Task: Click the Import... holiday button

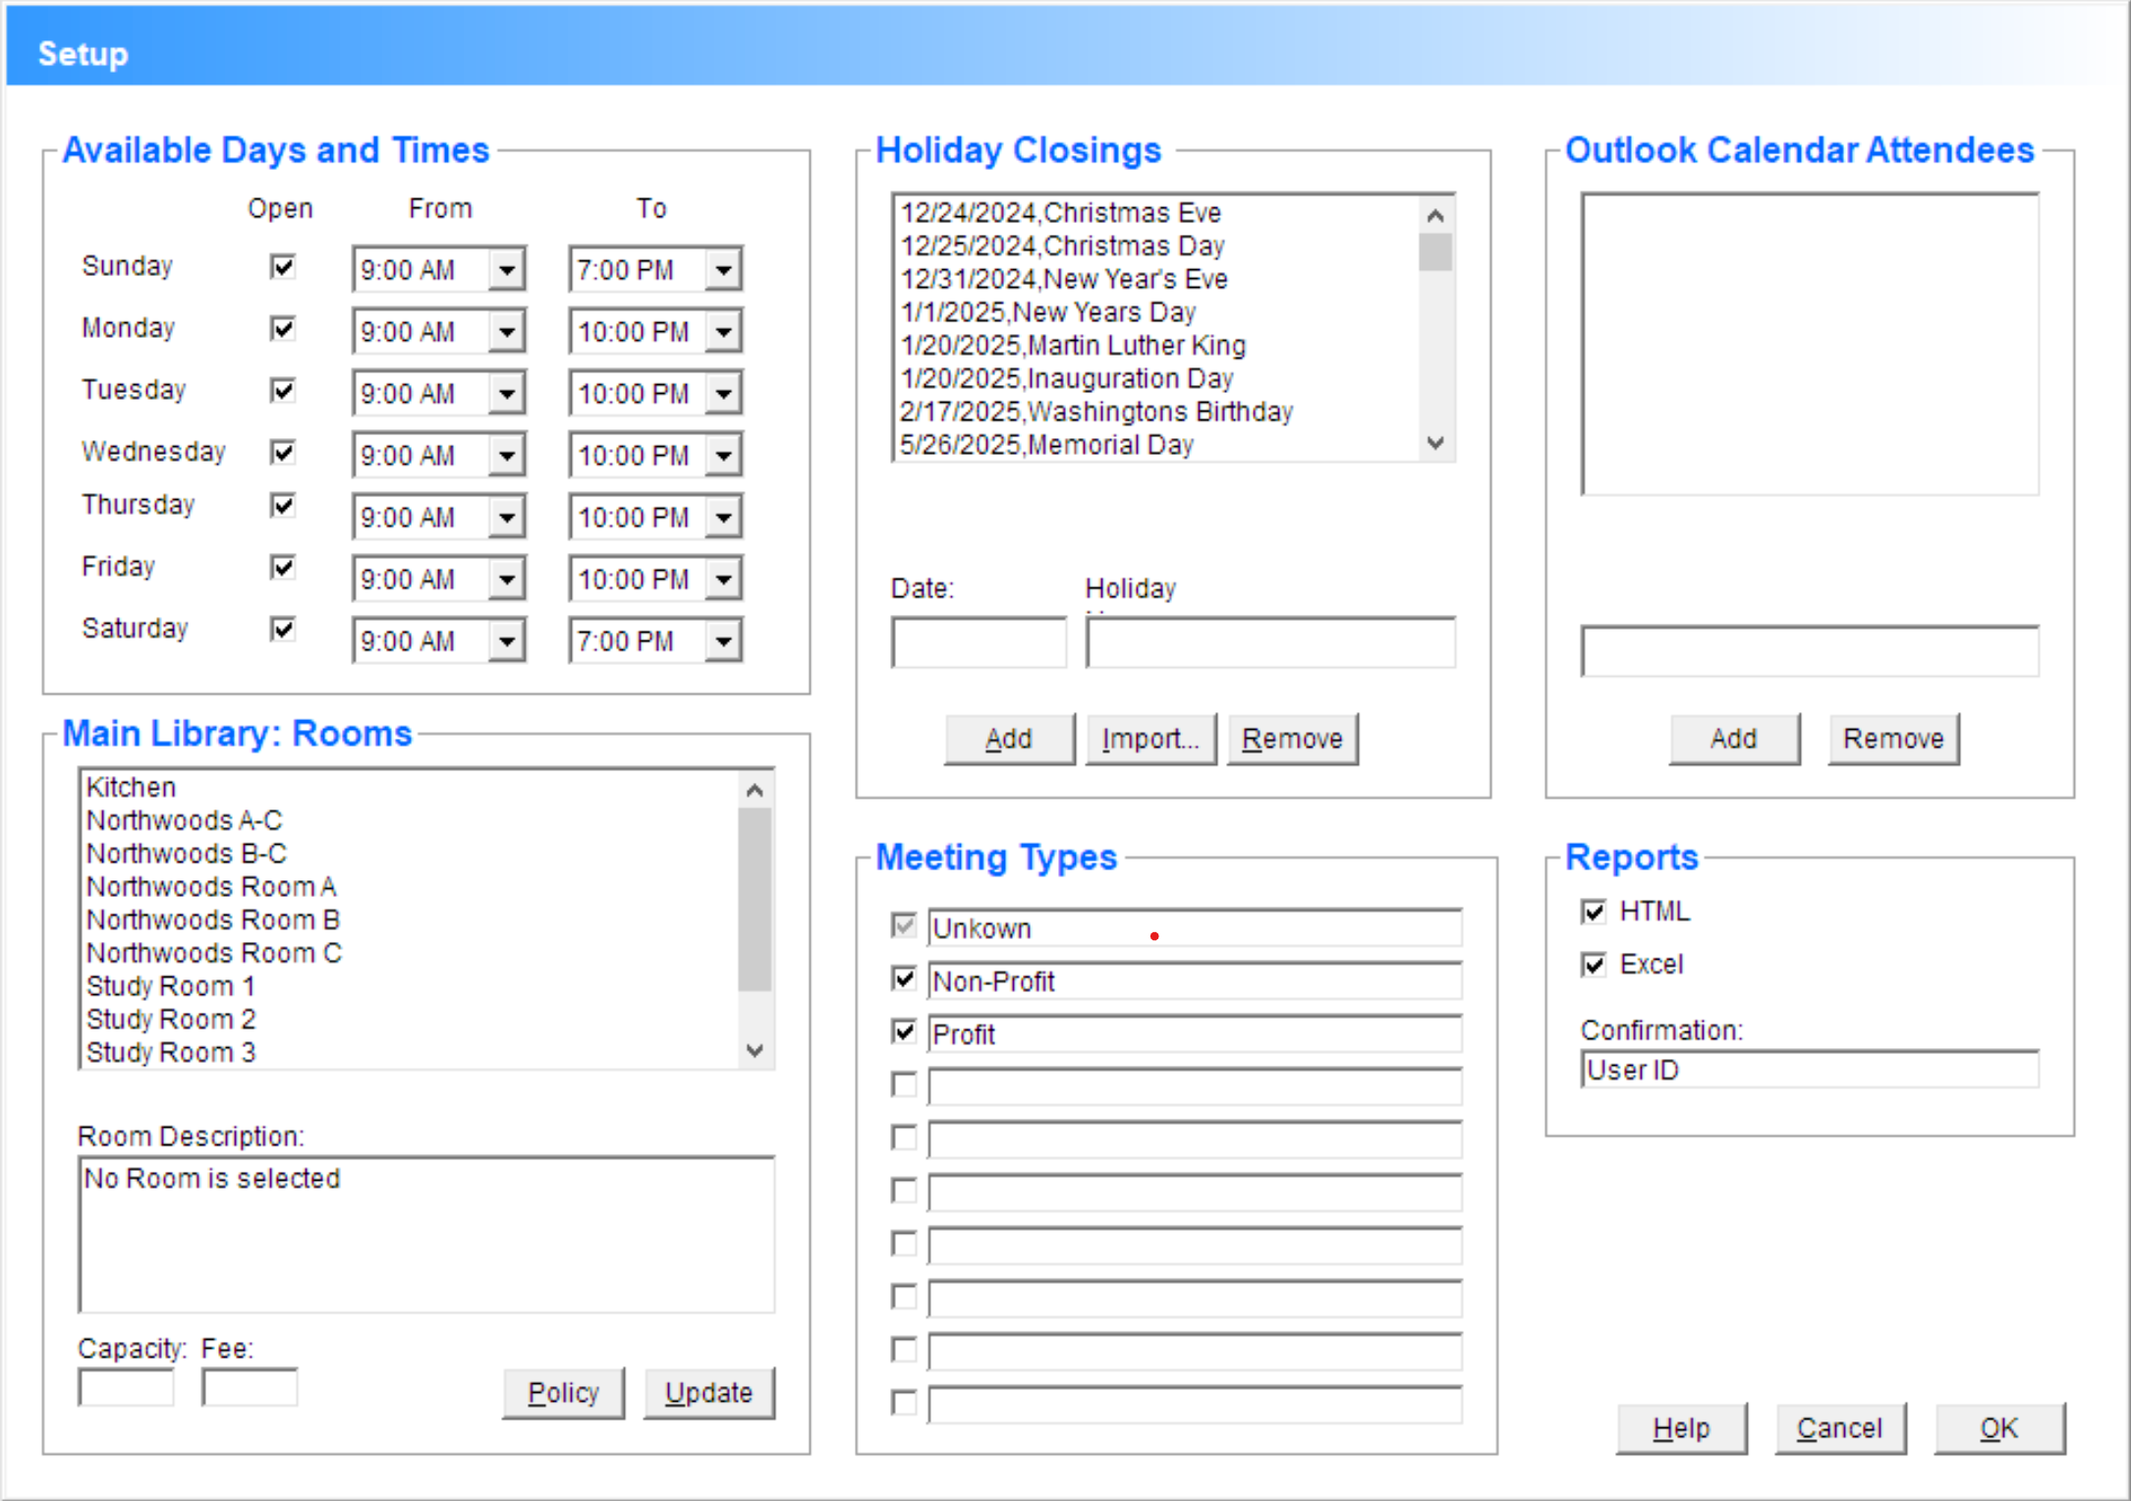Action: 1150,739
